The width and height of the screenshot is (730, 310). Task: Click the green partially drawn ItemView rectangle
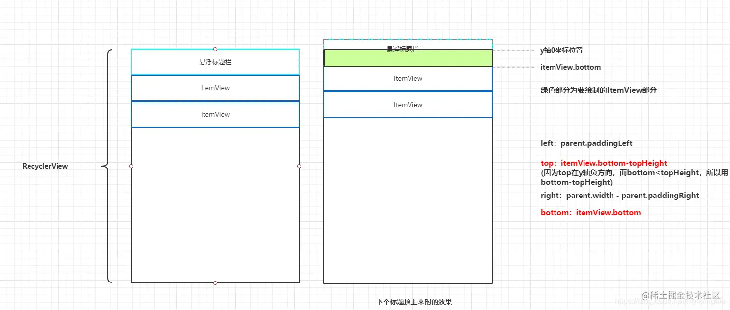tap(408, 58)
